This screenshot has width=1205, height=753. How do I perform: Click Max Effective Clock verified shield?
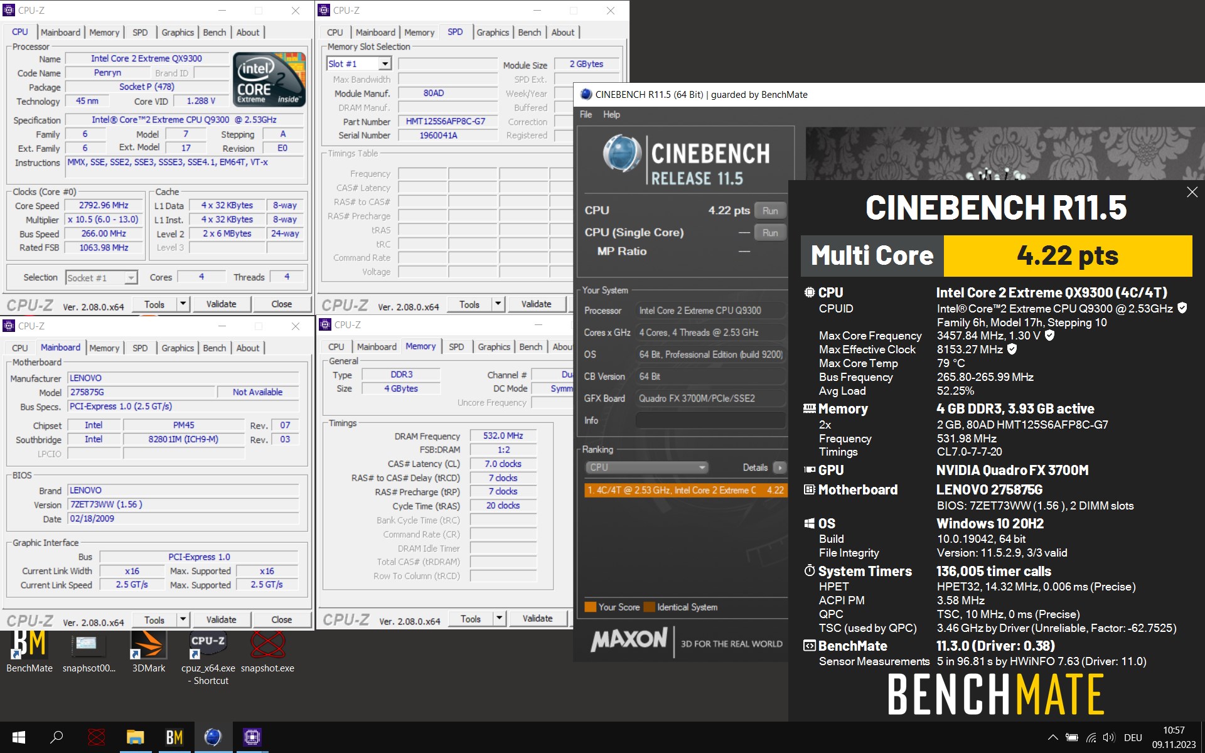[x=1012, y=349]
